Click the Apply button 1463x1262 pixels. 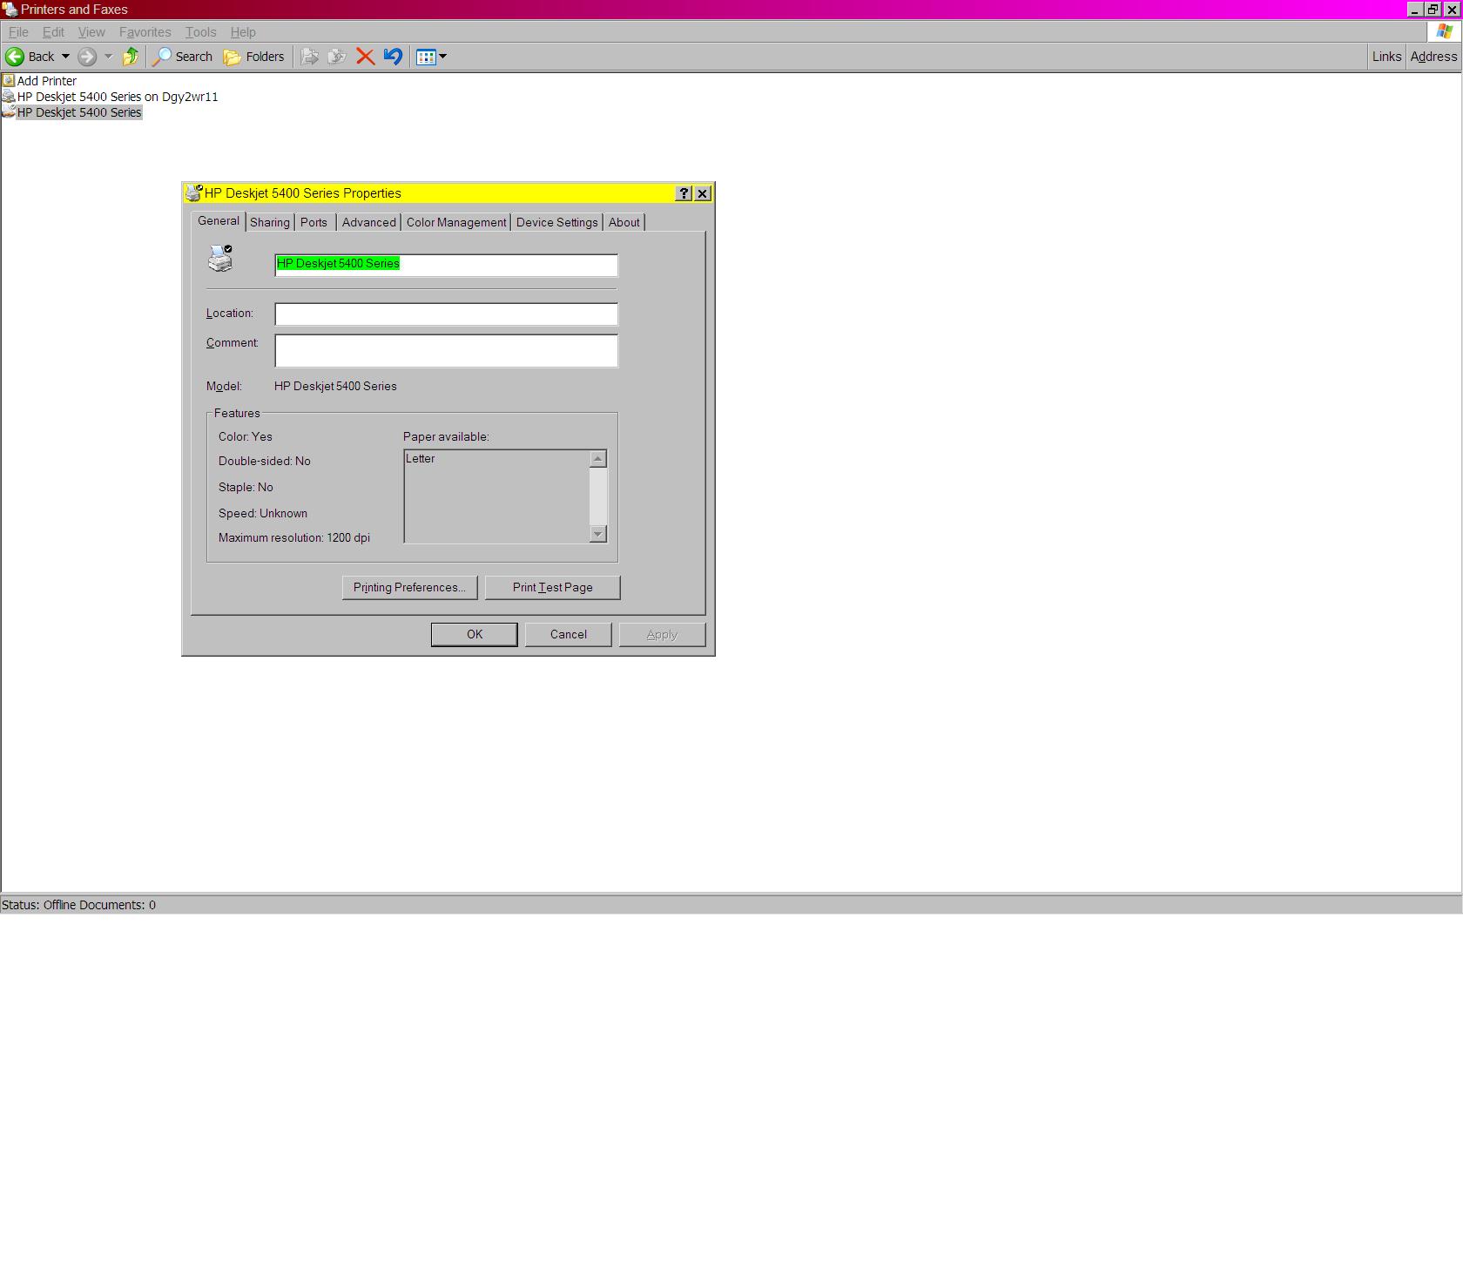click(662, 635)
